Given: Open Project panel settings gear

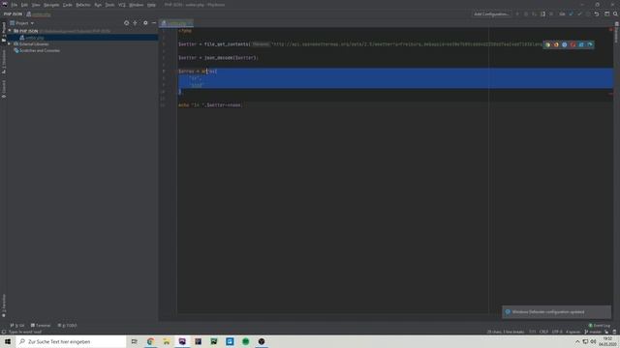Looking at the screenshot, I should click(x=145, y=23).
